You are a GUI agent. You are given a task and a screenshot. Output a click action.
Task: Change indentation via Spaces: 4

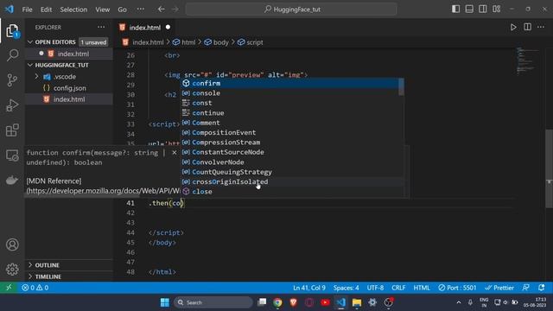point(346,288)
